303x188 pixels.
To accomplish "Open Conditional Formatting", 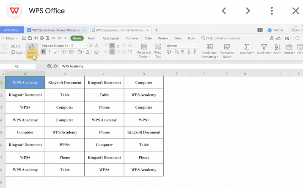I will (209, 47).
